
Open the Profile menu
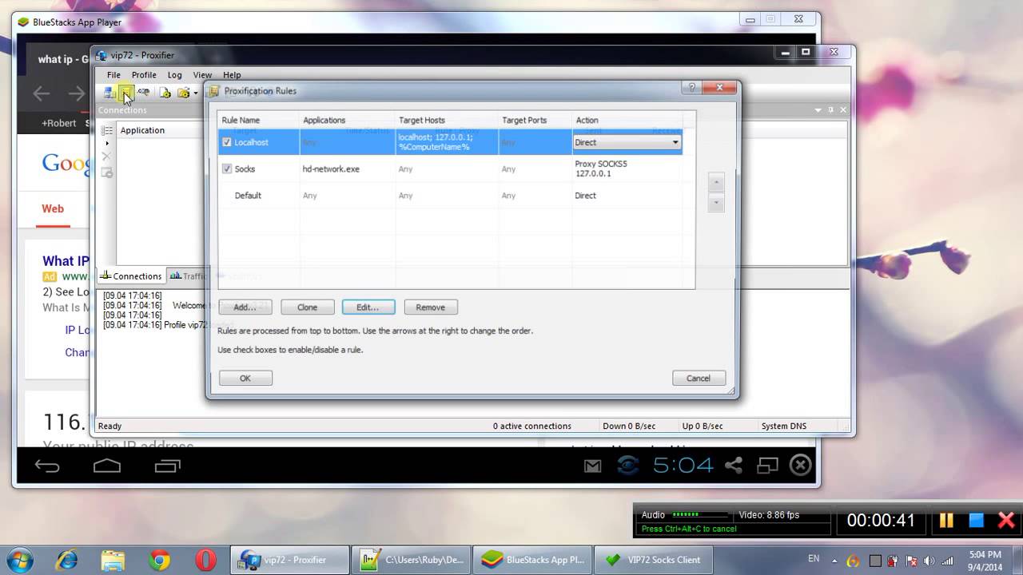click(x=144, y=75)
